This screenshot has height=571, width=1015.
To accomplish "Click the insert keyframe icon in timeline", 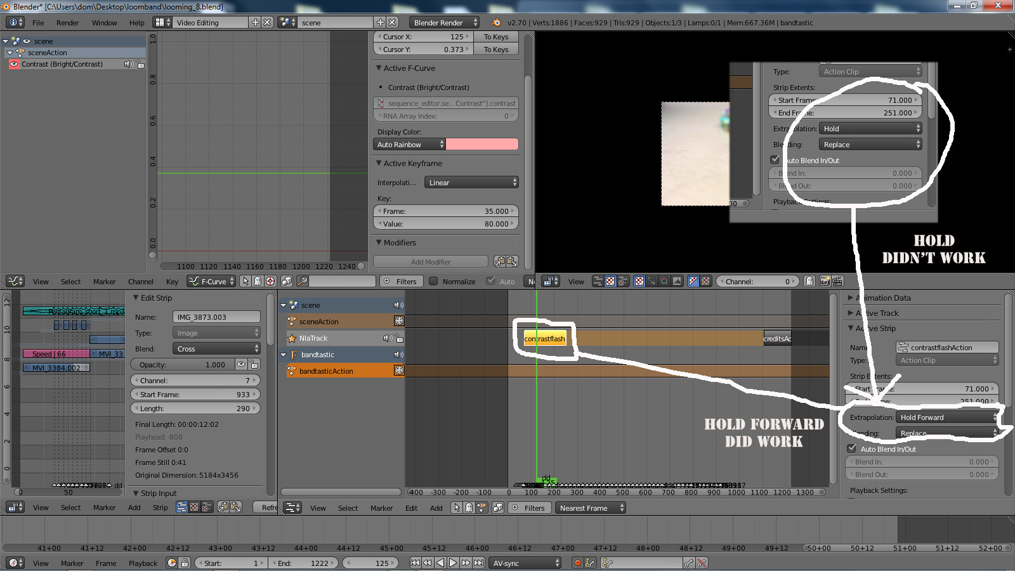I will tap(689, 563).
